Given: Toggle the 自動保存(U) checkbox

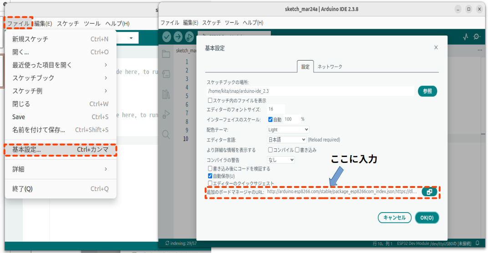Looking at the screenshot, I should [x=210, y=176].
